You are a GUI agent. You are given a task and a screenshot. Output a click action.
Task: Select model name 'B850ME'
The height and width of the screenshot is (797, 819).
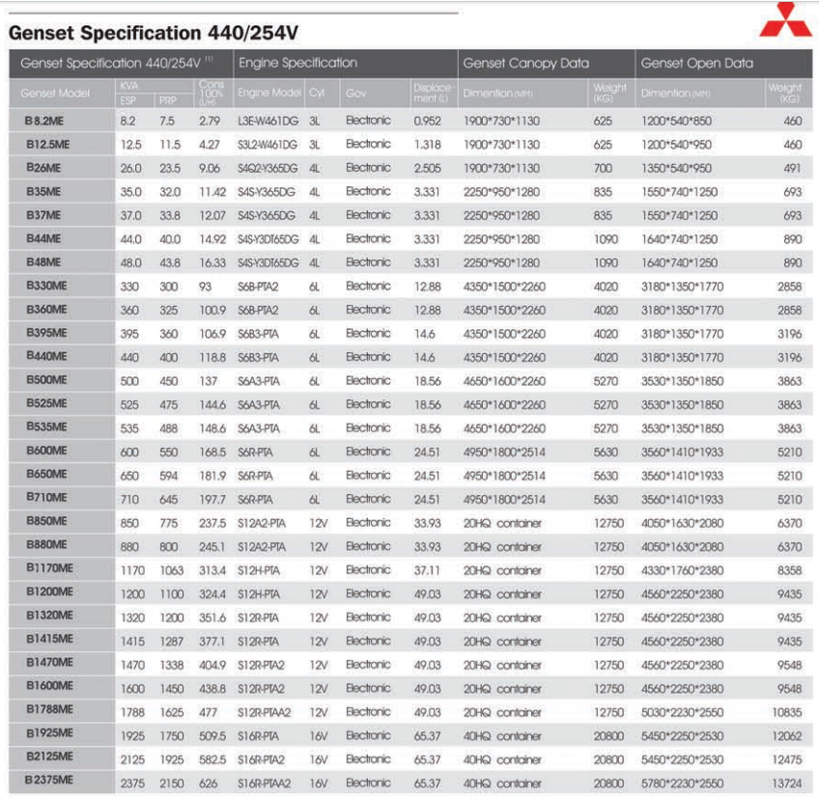pos(46,521)
